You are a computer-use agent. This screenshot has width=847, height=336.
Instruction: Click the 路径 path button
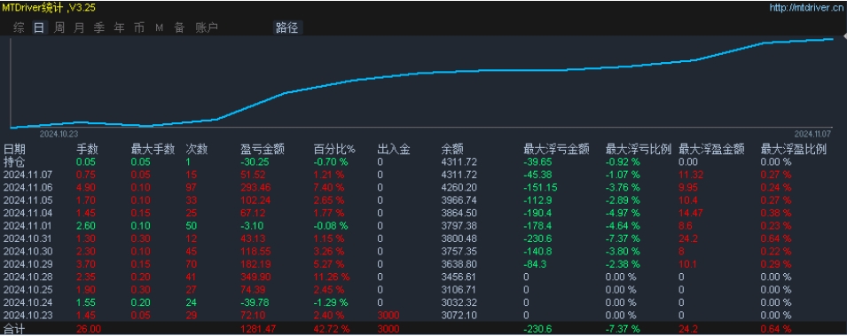click(286, 28)
